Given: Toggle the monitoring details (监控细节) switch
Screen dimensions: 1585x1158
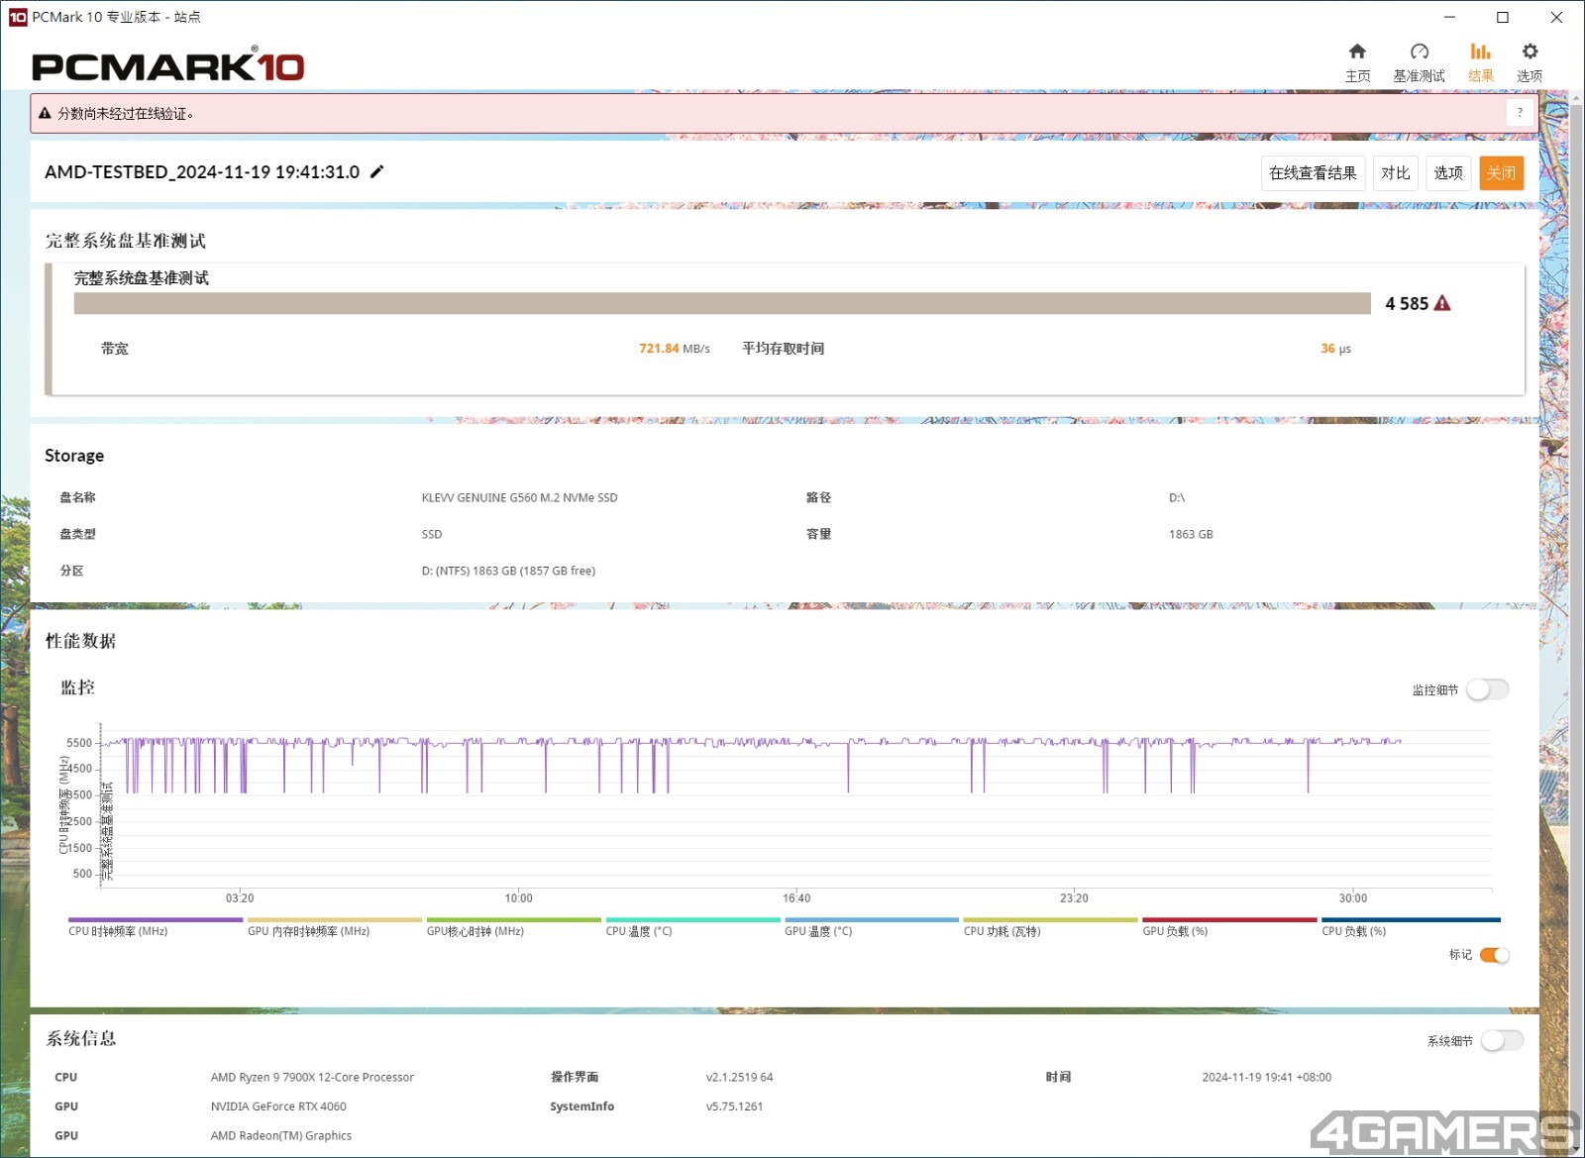Looking at the screenshot, I should (x=1487, y=689).
